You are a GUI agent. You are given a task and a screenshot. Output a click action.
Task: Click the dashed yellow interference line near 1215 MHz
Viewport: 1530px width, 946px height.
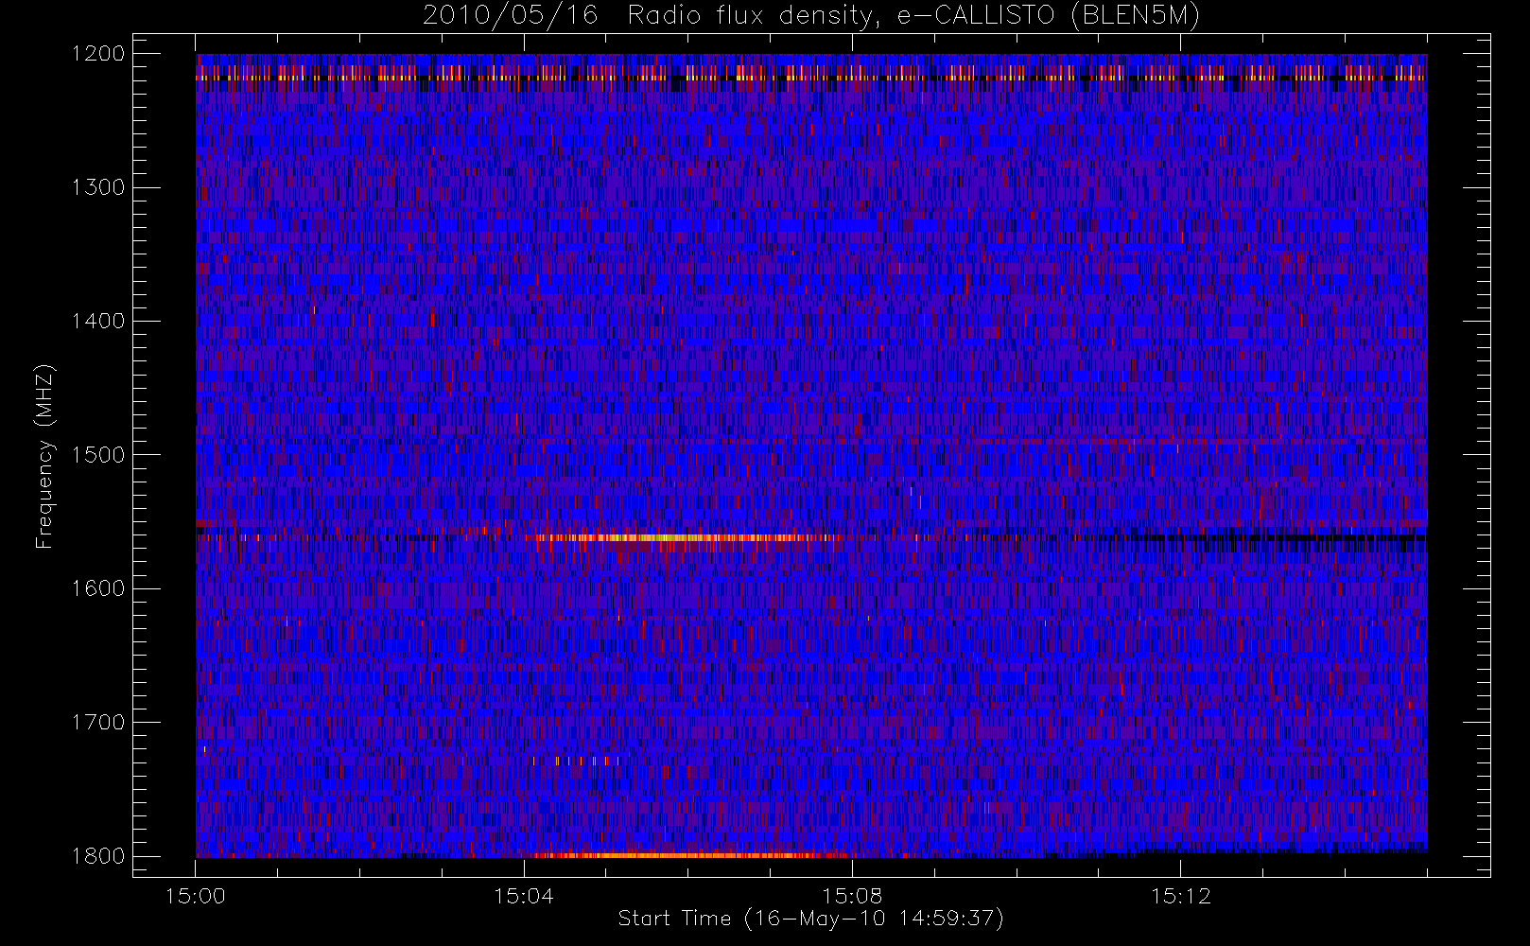pos(810,78)
